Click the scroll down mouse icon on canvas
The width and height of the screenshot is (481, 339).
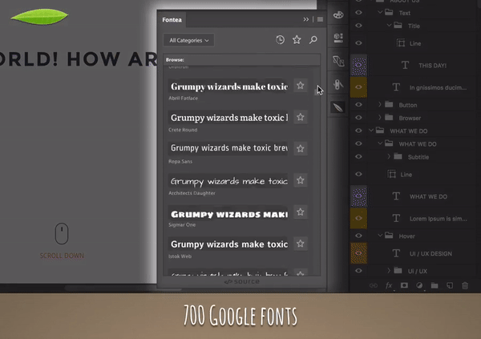pos(62,233)
